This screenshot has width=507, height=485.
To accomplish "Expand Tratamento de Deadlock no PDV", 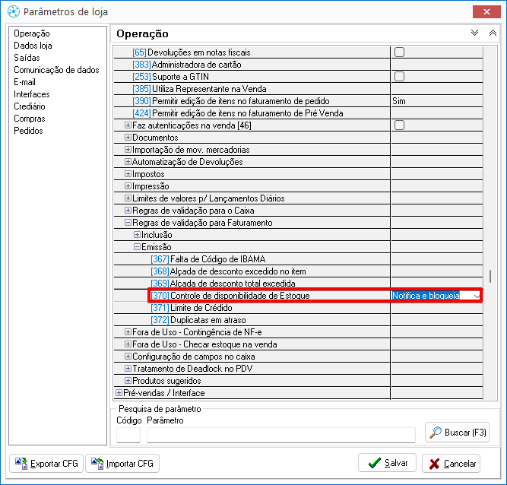I will point(128,369).
